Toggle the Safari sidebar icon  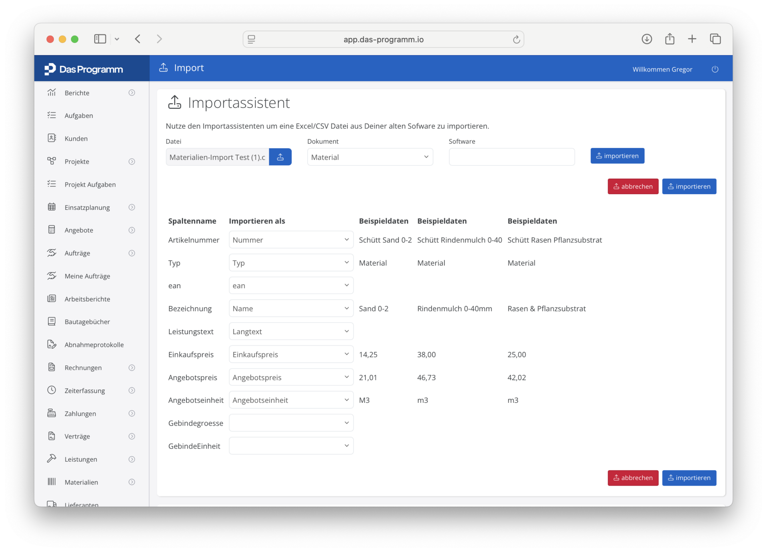pos(100,39)
